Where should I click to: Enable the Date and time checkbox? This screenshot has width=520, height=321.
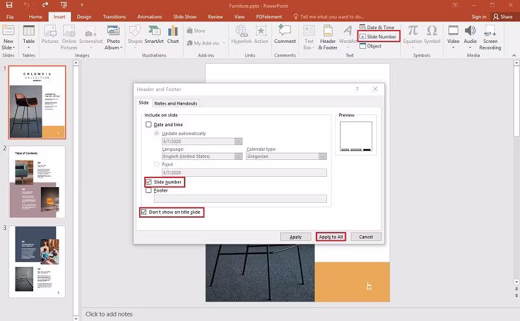coord(149,124)
